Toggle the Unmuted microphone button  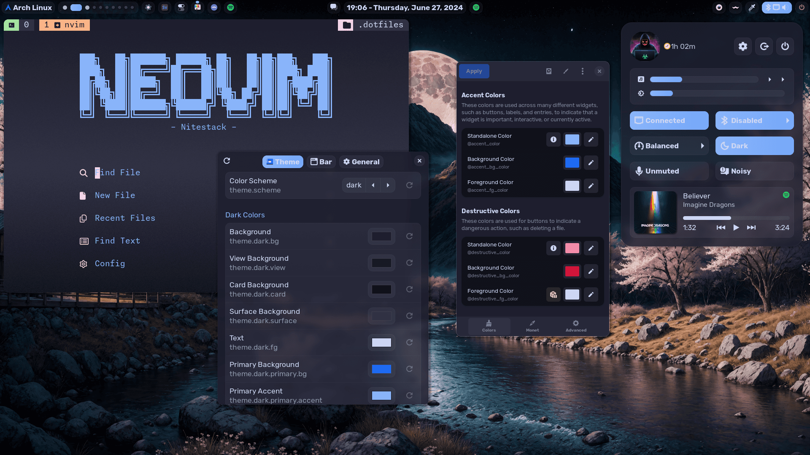tap(669, 171)
